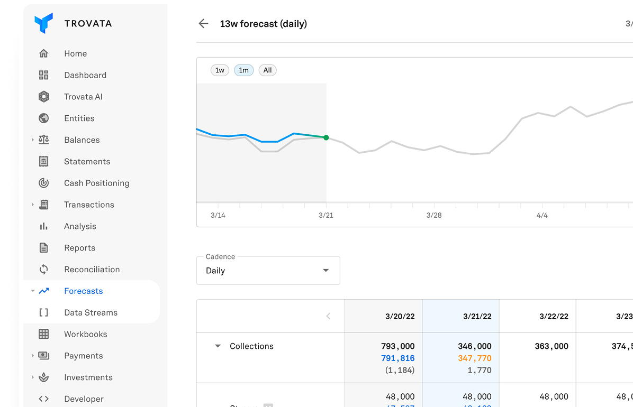Viewport: 633px width, 407px height.
Task: Go back using the left arrow
Action: [x=203, y=24]
